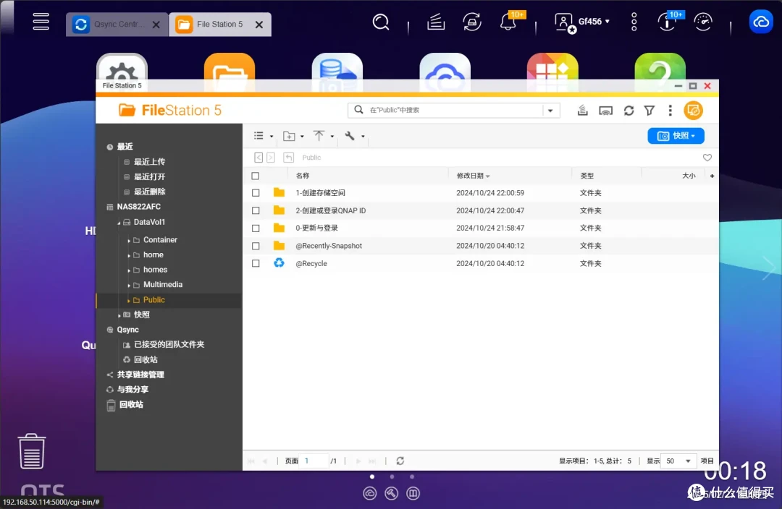The width and height of the screenshot is (782, 509).
Task: Tick the checkbox for 0-更新与登录
Action: pyautogui.click(x=256, y=228)
